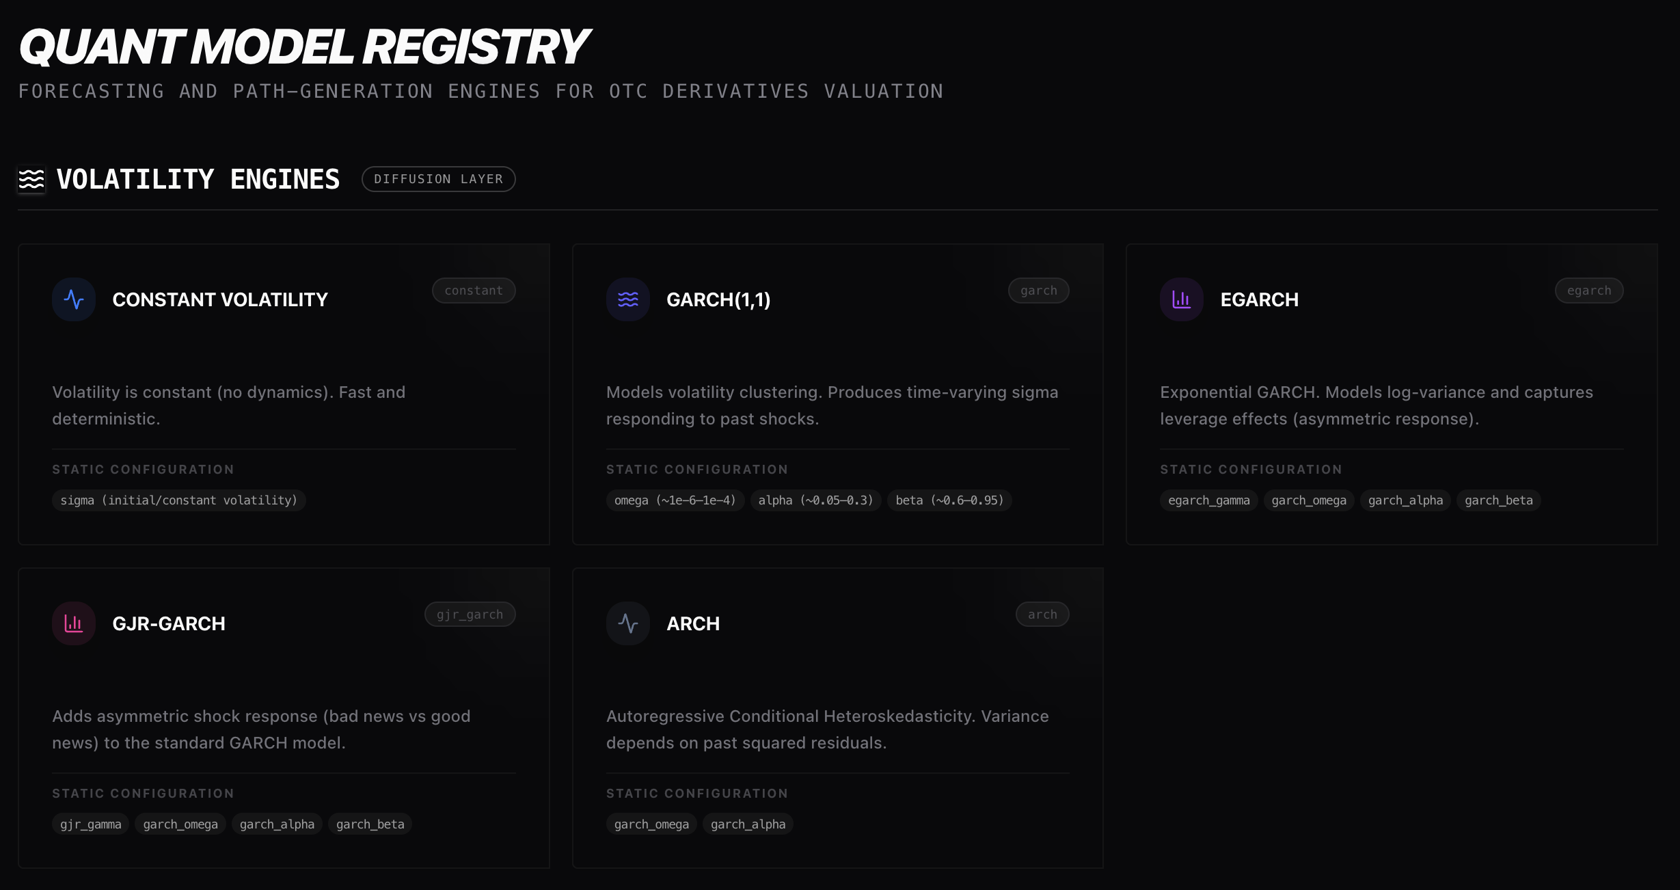Click the alpha (~0.05–0.3) parameter chip

(815, 500)
